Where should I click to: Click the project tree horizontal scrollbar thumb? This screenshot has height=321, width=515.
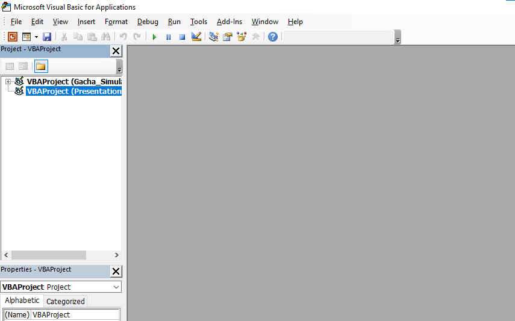pyautogui.click(x=49, y=255)
